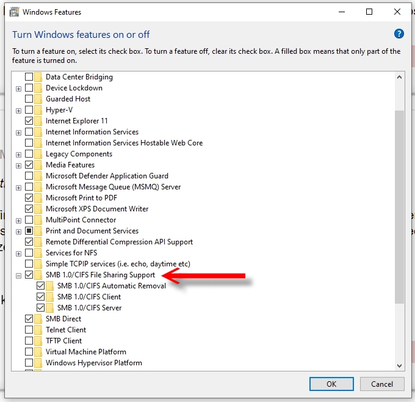
Task: Check Simple TCPIP services box
Action: pos(29,264)
